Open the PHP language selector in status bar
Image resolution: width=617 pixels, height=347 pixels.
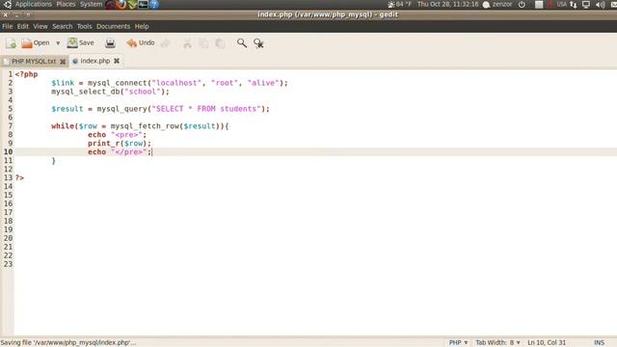(x=459, y=343)
